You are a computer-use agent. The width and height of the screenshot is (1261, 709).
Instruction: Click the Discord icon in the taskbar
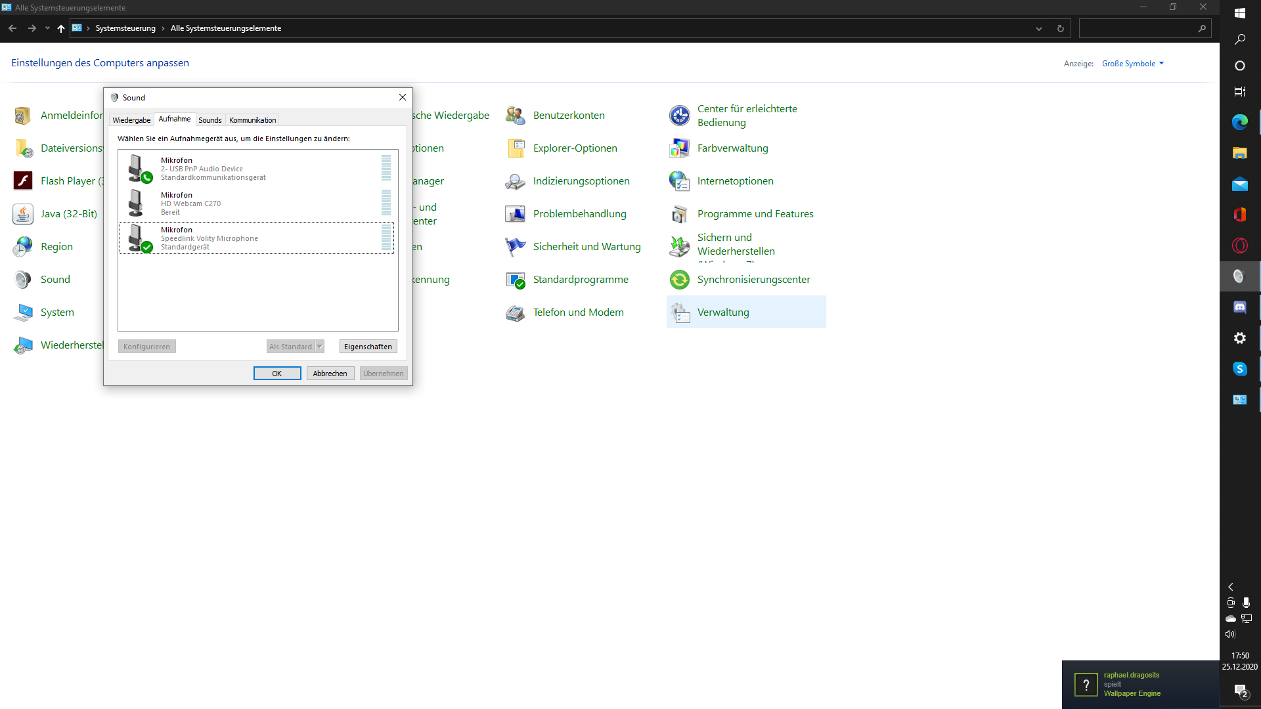click(x=1239, y=307)
